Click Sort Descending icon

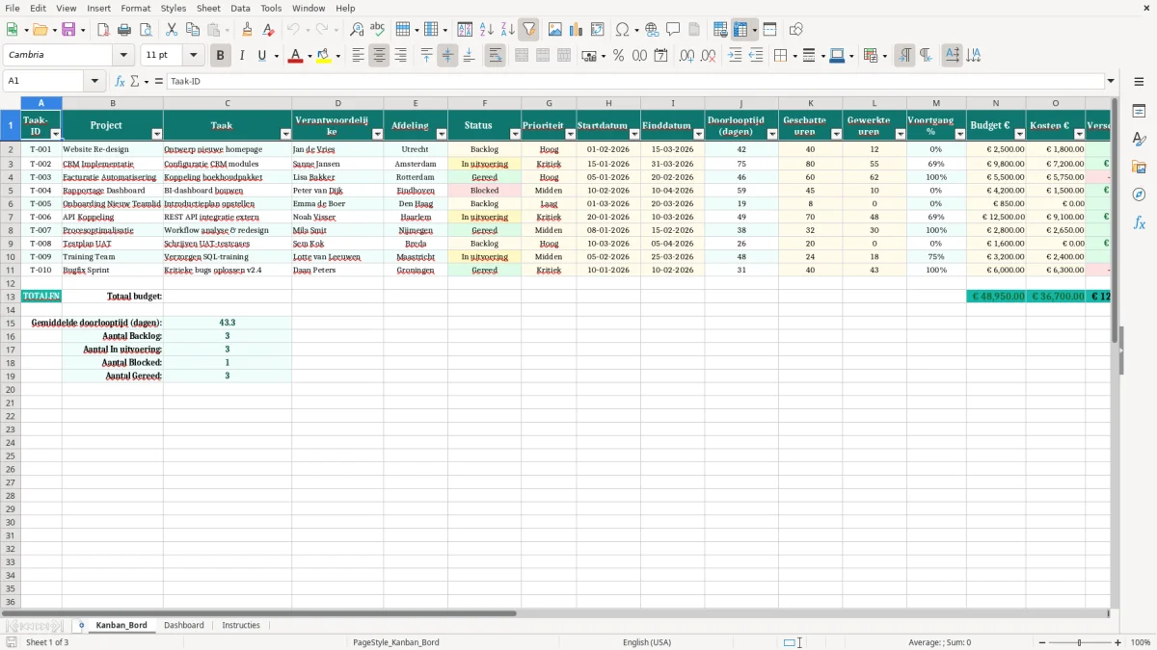pos(507,30)
